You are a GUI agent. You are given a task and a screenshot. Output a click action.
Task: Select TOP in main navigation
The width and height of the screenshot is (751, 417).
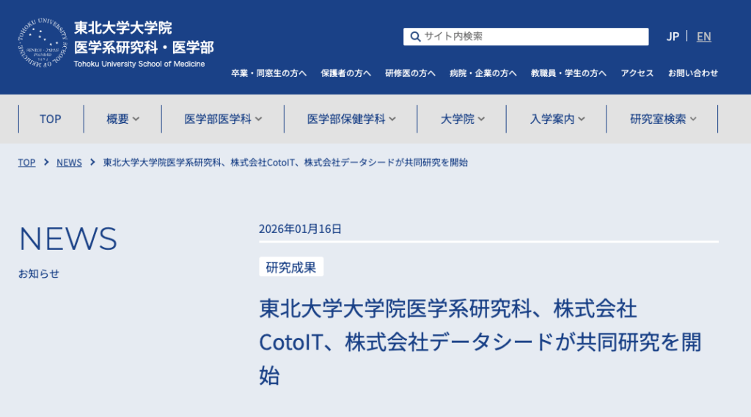click(51, 119)
